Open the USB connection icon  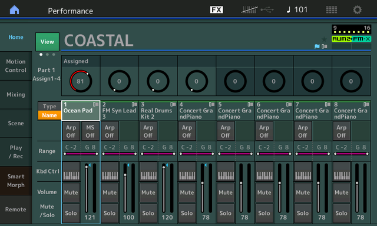pyautogui.click(x=267, y=10)
